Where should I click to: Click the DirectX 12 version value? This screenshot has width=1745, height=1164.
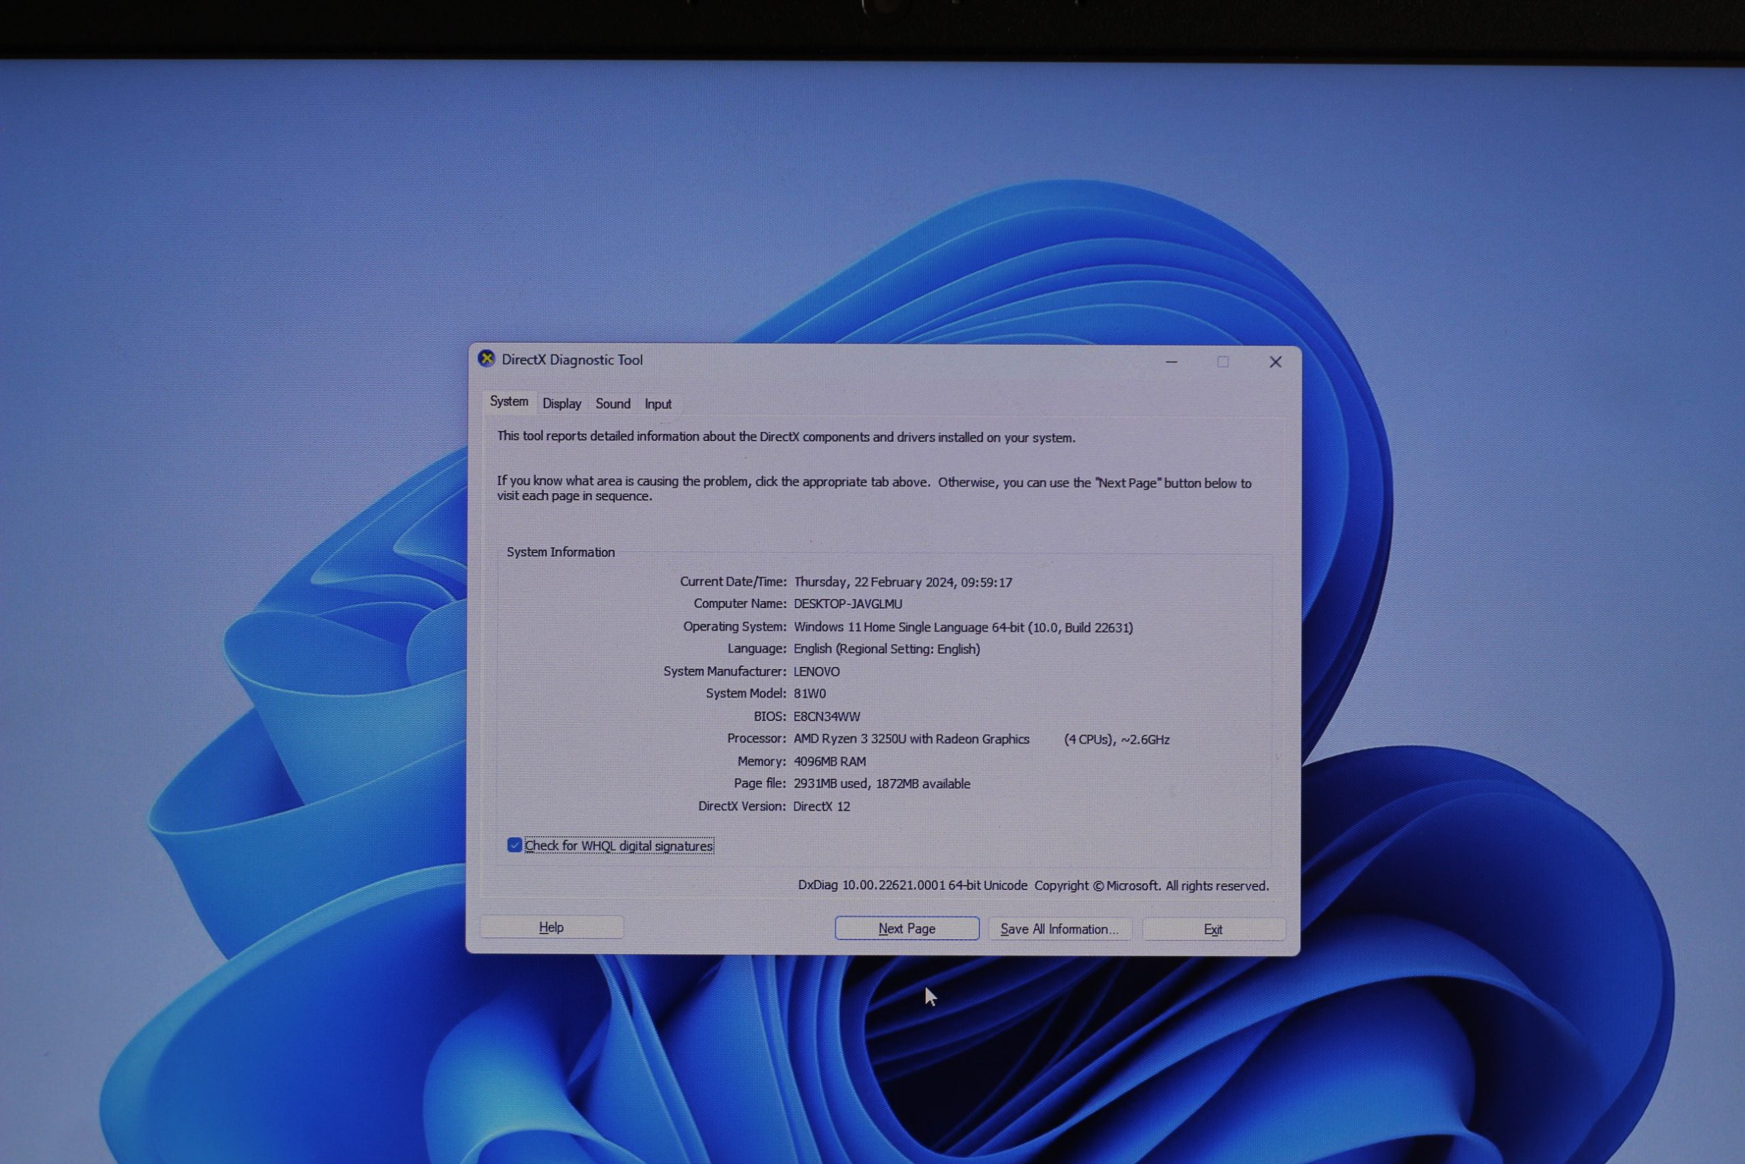click(x=821, y=806)
